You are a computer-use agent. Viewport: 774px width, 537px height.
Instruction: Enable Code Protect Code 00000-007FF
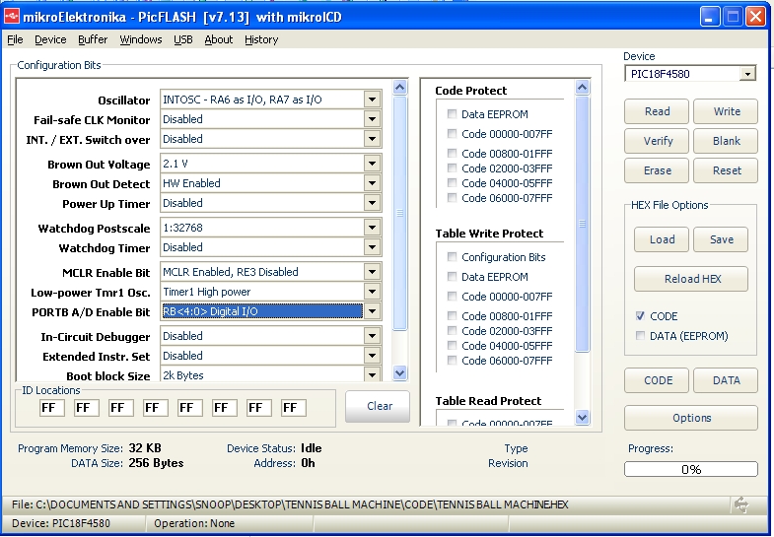pos(452,134)
